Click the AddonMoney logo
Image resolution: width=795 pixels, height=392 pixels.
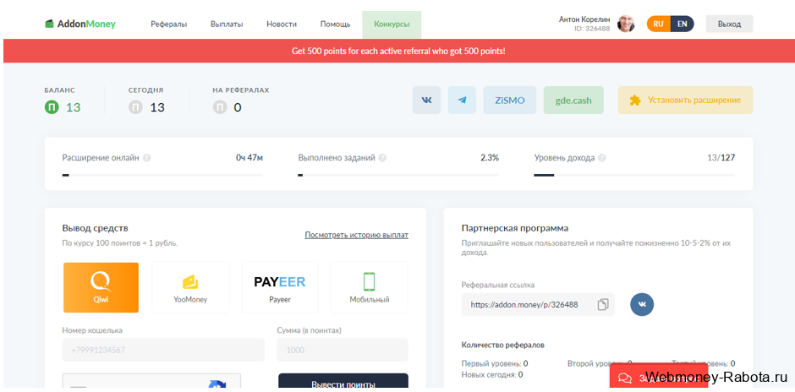click(x=80, y=24)
